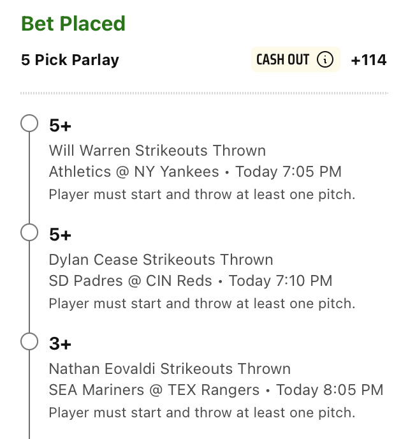Click the SD Padres @ CIN Reds matchup

(x=131, y=281)
